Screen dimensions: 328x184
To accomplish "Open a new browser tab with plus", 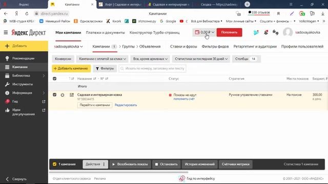I will pyautogui.click(x=247, y=4).
